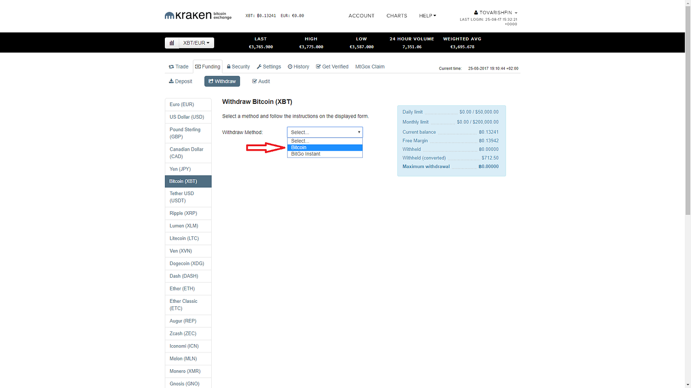
Task: Select the Withdraw sub-tab button
Action: 222,81
